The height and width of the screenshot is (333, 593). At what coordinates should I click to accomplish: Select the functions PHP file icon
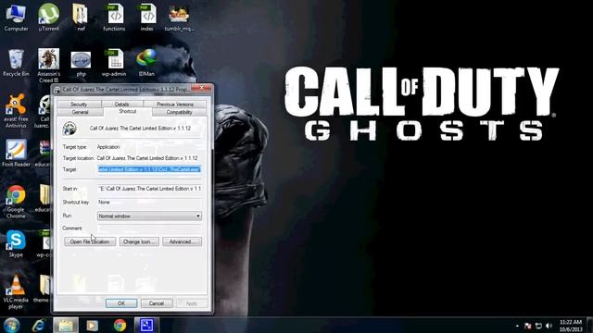(x=114, y=18)
